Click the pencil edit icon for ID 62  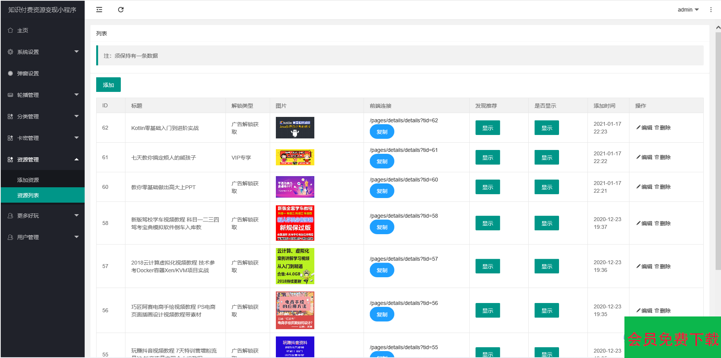point(639,128)
